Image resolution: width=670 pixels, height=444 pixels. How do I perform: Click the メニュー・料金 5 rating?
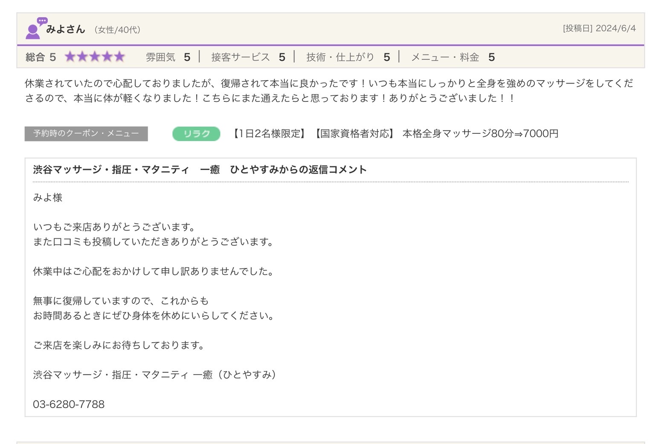453,57
